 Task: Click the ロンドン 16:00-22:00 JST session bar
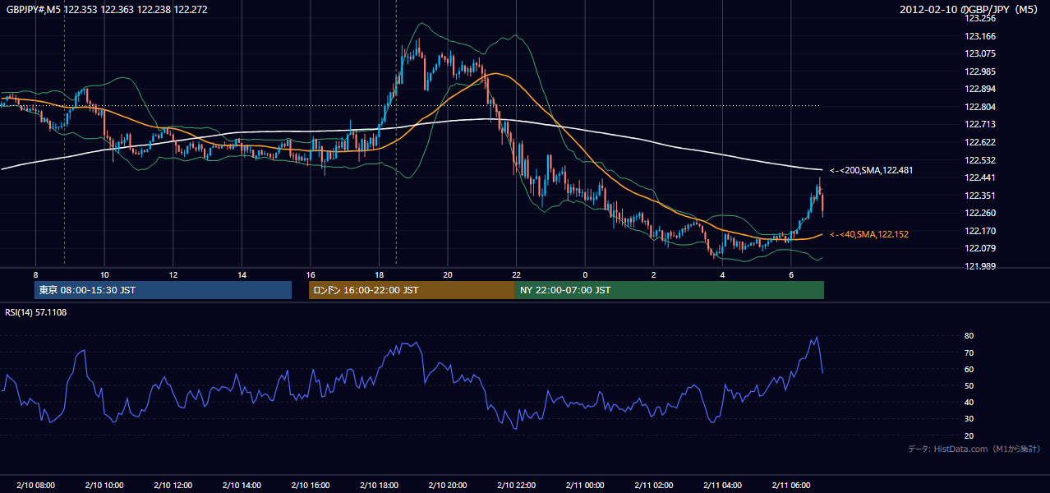(412, 290)
